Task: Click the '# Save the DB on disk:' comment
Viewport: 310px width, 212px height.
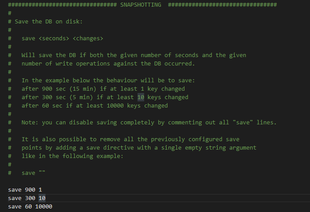Action: click(x=45, y=22)
